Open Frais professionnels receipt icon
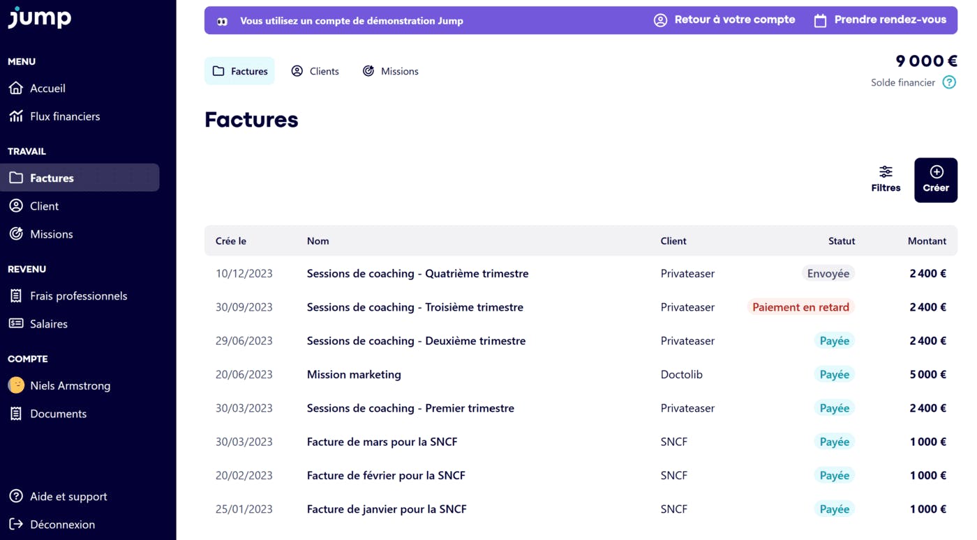Viewport: 977px width, 540px height. point(16,296)
